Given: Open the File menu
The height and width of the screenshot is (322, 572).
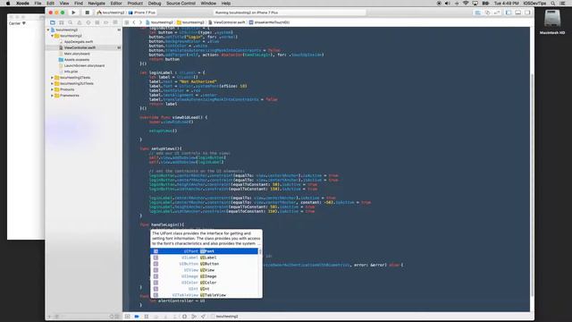Looking at the screenshot, I should [x=38, y=4].
